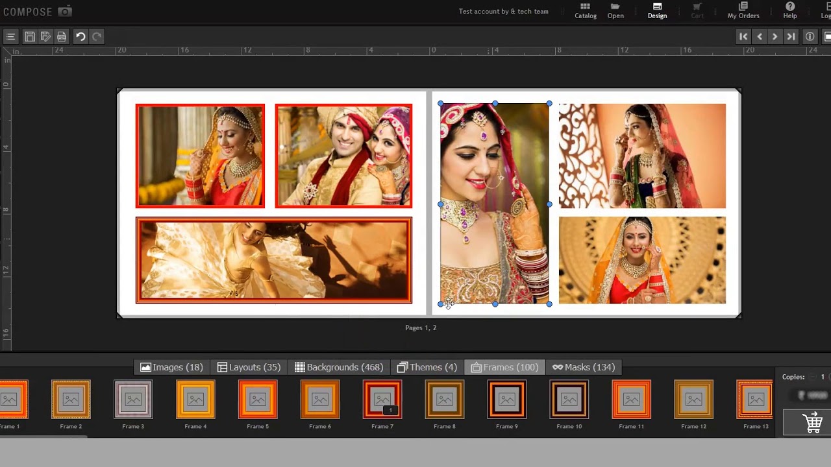Pick the Frame 8 thumbnail
The width and height of the screenshot is (831, 467).
click(x=445, y=400)
